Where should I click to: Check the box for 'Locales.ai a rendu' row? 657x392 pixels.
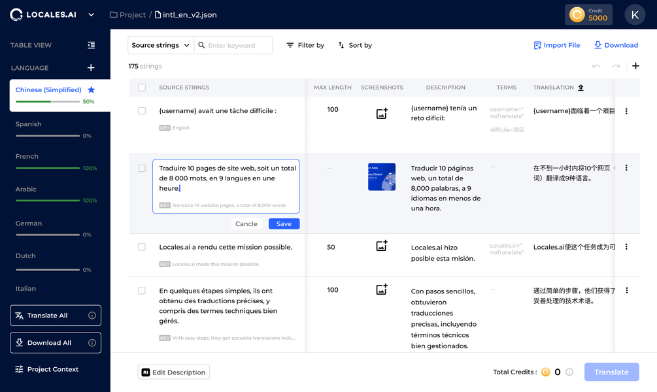[142, 247]
